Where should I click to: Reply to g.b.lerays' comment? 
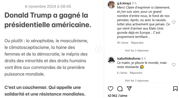coord(137,43)
